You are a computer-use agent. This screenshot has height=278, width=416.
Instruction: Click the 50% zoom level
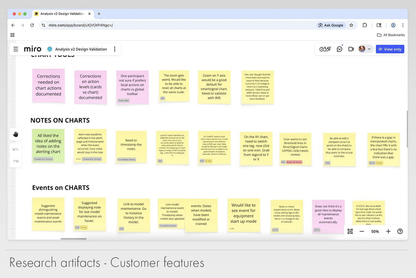pos(375,232)
